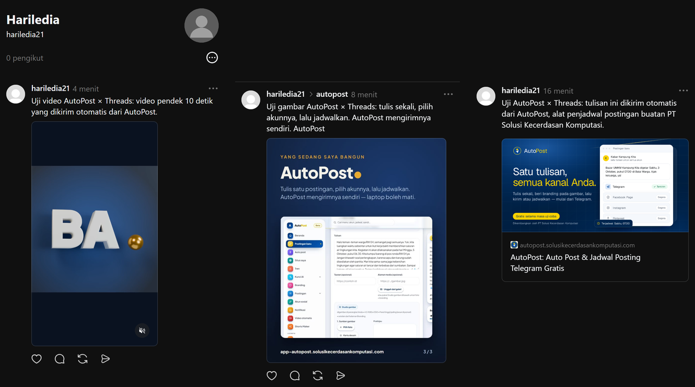
Task: Open hariledia21 username on the 8 menit post
Action: tap(285, 94)
